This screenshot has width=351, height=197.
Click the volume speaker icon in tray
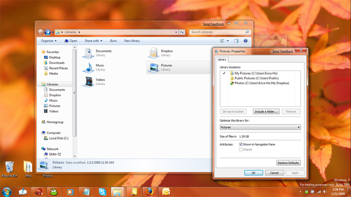coord(325,192)
